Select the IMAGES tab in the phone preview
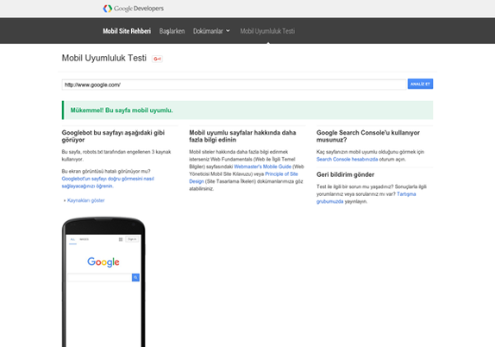 tap(84, 240)
